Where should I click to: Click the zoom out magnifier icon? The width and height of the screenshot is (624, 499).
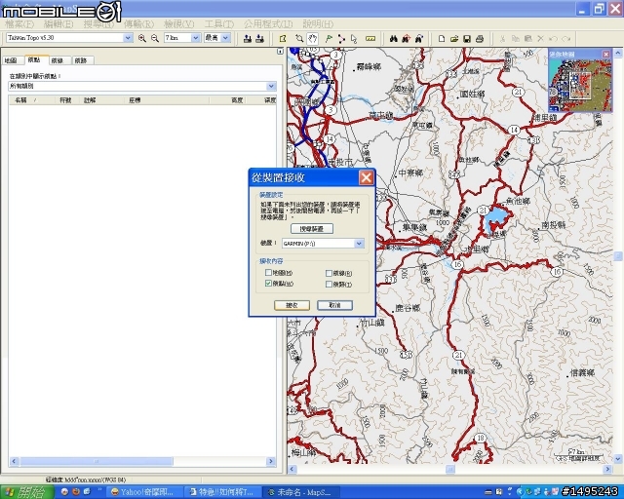click(155, 38)
